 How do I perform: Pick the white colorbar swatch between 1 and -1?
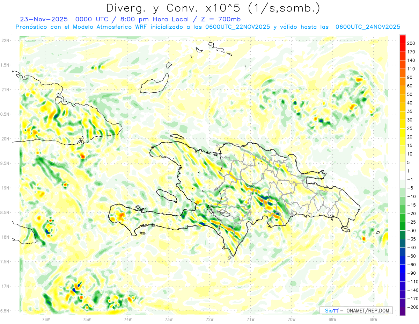pyautogui.click(x=403, y=175)
